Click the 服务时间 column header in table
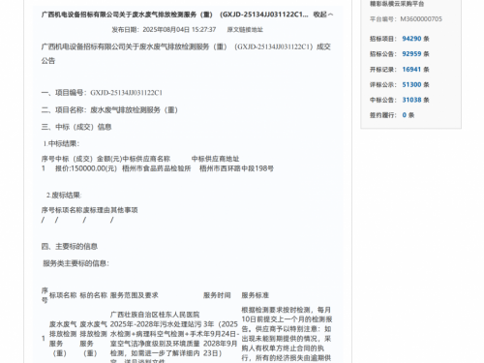Image resolution: width=484 pixels, height=363 pixels. 217,295
